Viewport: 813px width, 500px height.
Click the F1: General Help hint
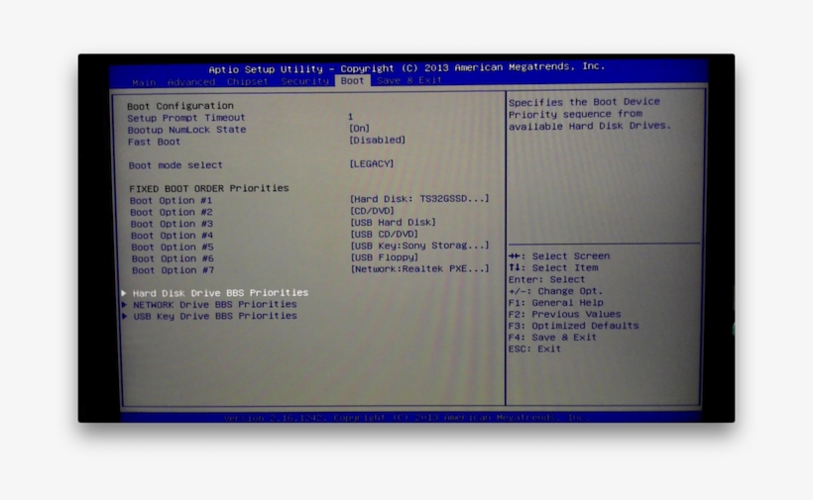(x=556, y=302)
